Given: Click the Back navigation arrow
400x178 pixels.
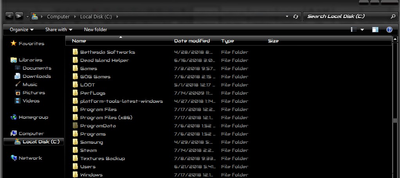Looking at the screenshot, I should [x=9, y=16].
